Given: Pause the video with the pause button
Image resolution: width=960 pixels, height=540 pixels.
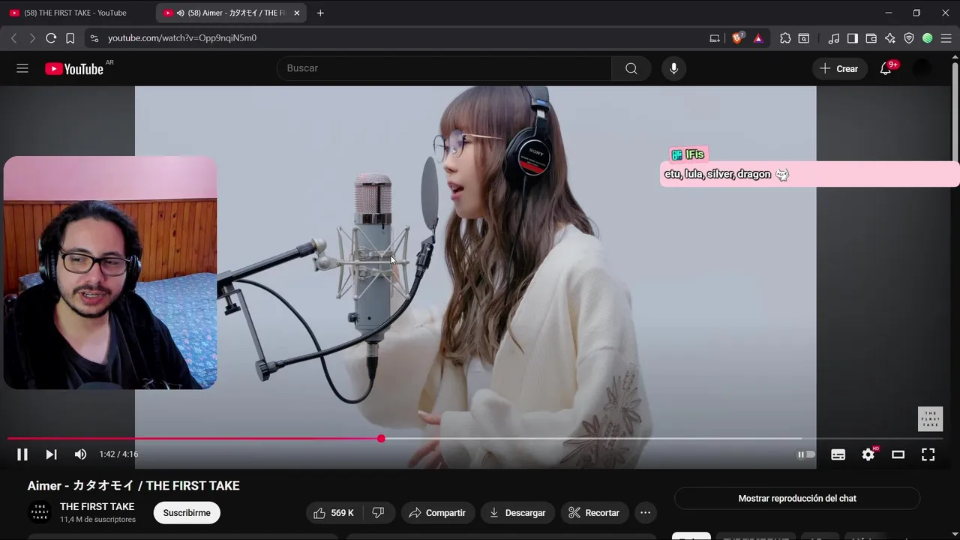Looking at the screenshot, I should pos(22,454).
